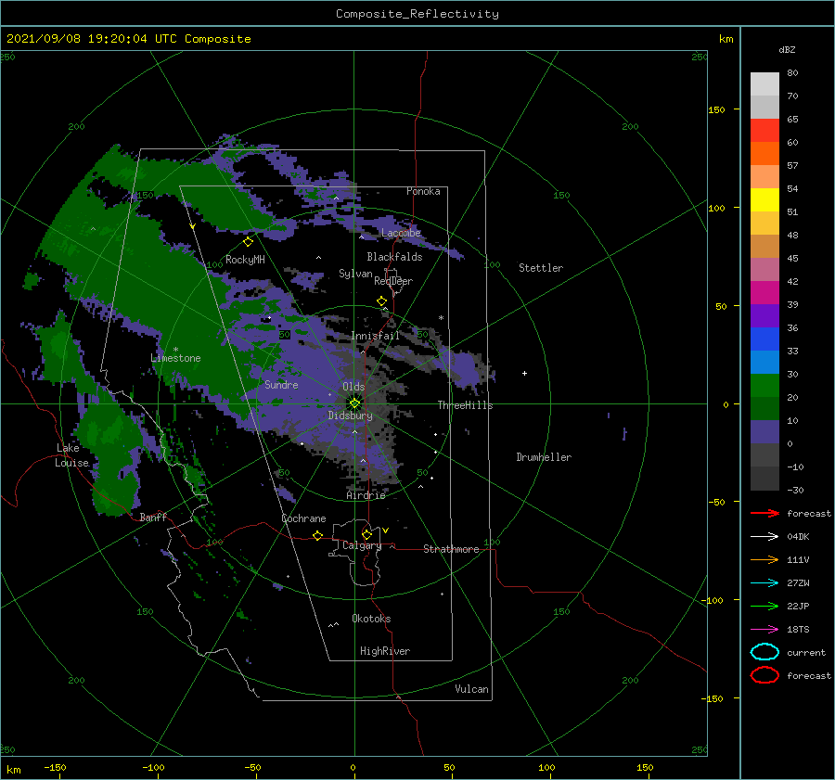Select the green 22JP arrow icon
835x780 pixels.
(764, 606)
